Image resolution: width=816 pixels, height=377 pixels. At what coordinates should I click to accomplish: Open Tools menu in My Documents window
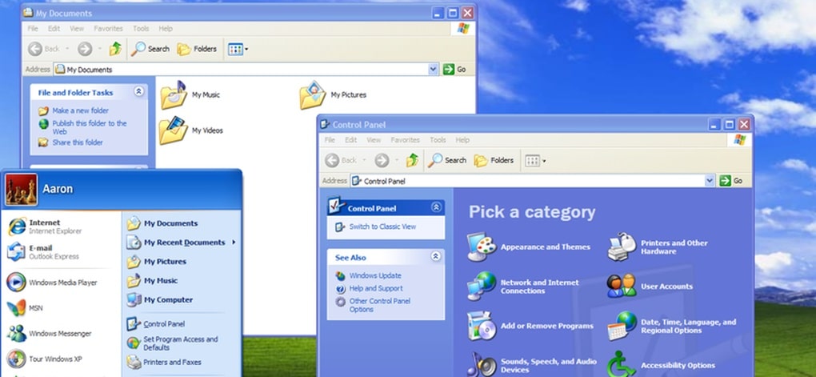[141, 29]
